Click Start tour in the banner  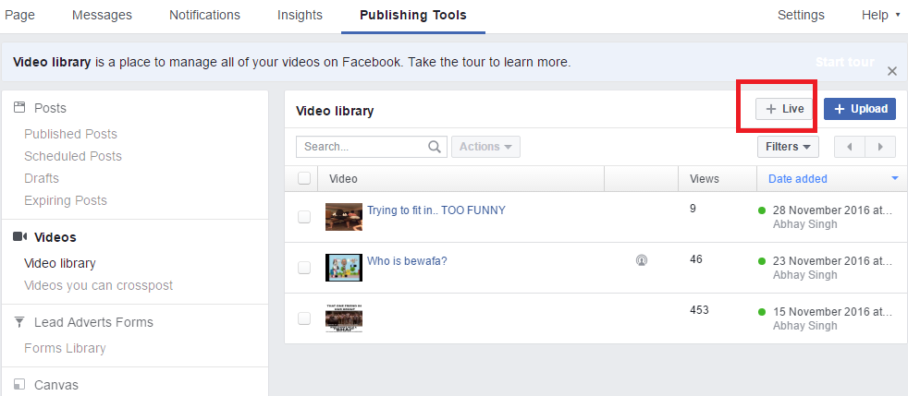point(845,62)
